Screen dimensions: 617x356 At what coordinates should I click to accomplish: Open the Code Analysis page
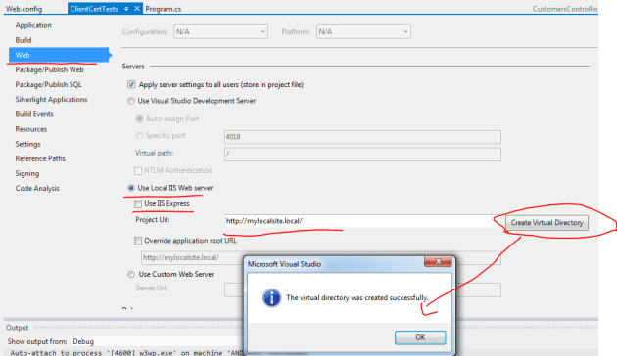click(x=37, y=188)
